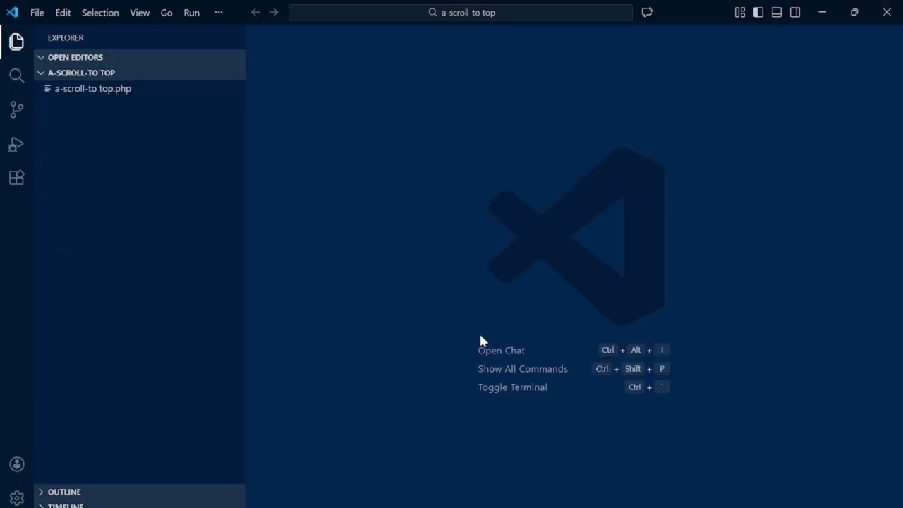Image resolution: width=903 pixels, height=508 pixels.
Task: Open the Extensions view
Action: click(x=17, y=178)
